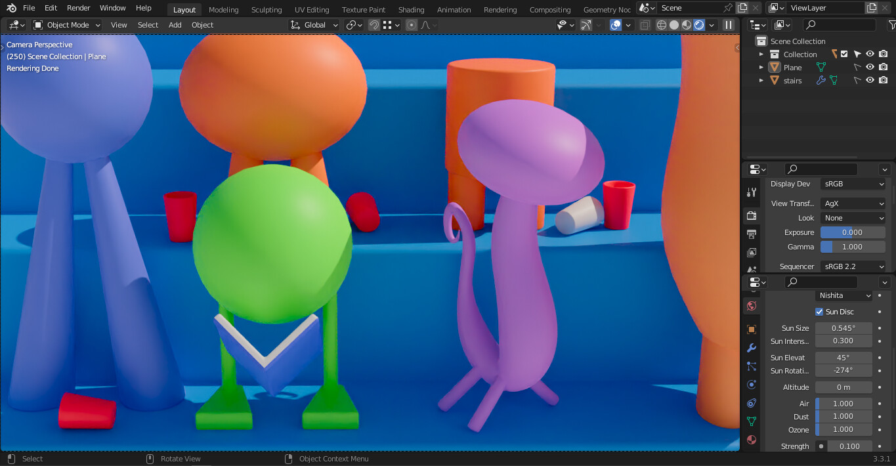Hide Collection in the viewport
Viewport: 896px width, 466px height.
tap(870, 54)
